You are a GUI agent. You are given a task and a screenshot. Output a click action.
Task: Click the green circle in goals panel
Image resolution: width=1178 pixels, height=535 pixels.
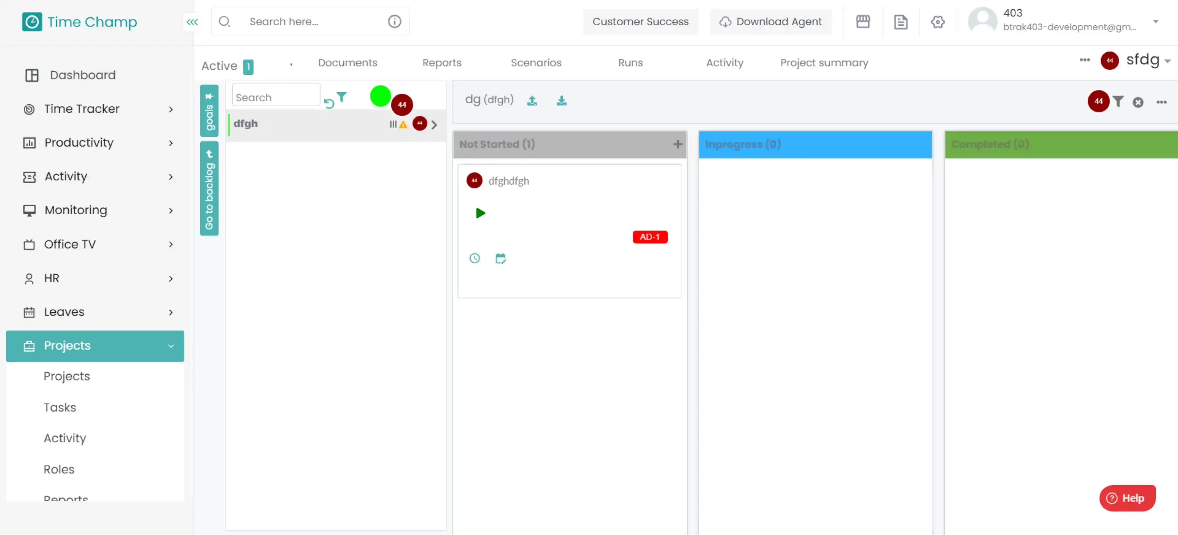380,96
